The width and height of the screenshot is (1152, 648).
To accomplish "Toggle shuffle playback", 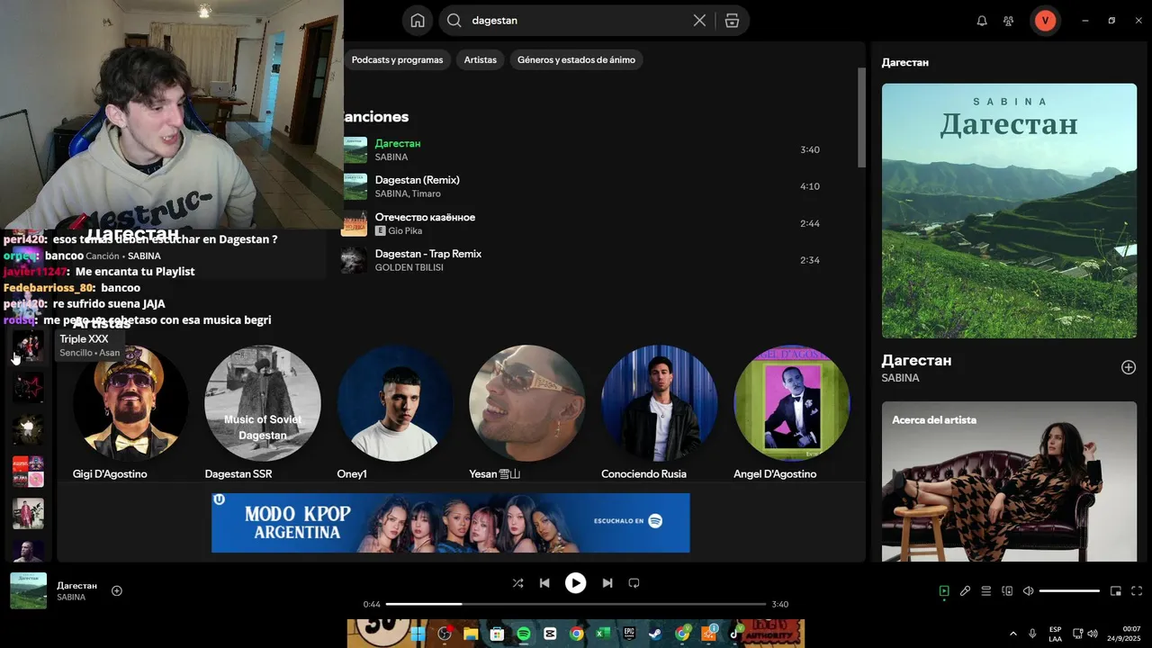I will [517, 583].
